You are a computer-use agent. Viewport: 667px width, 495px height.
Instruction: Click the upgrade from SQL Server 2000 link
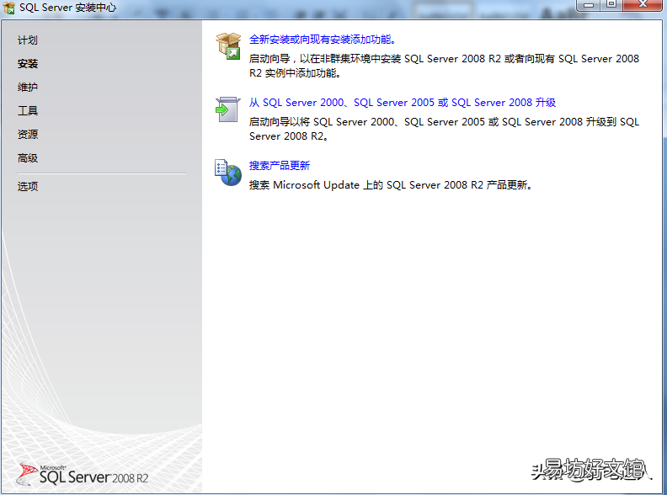tap(403, 103)
